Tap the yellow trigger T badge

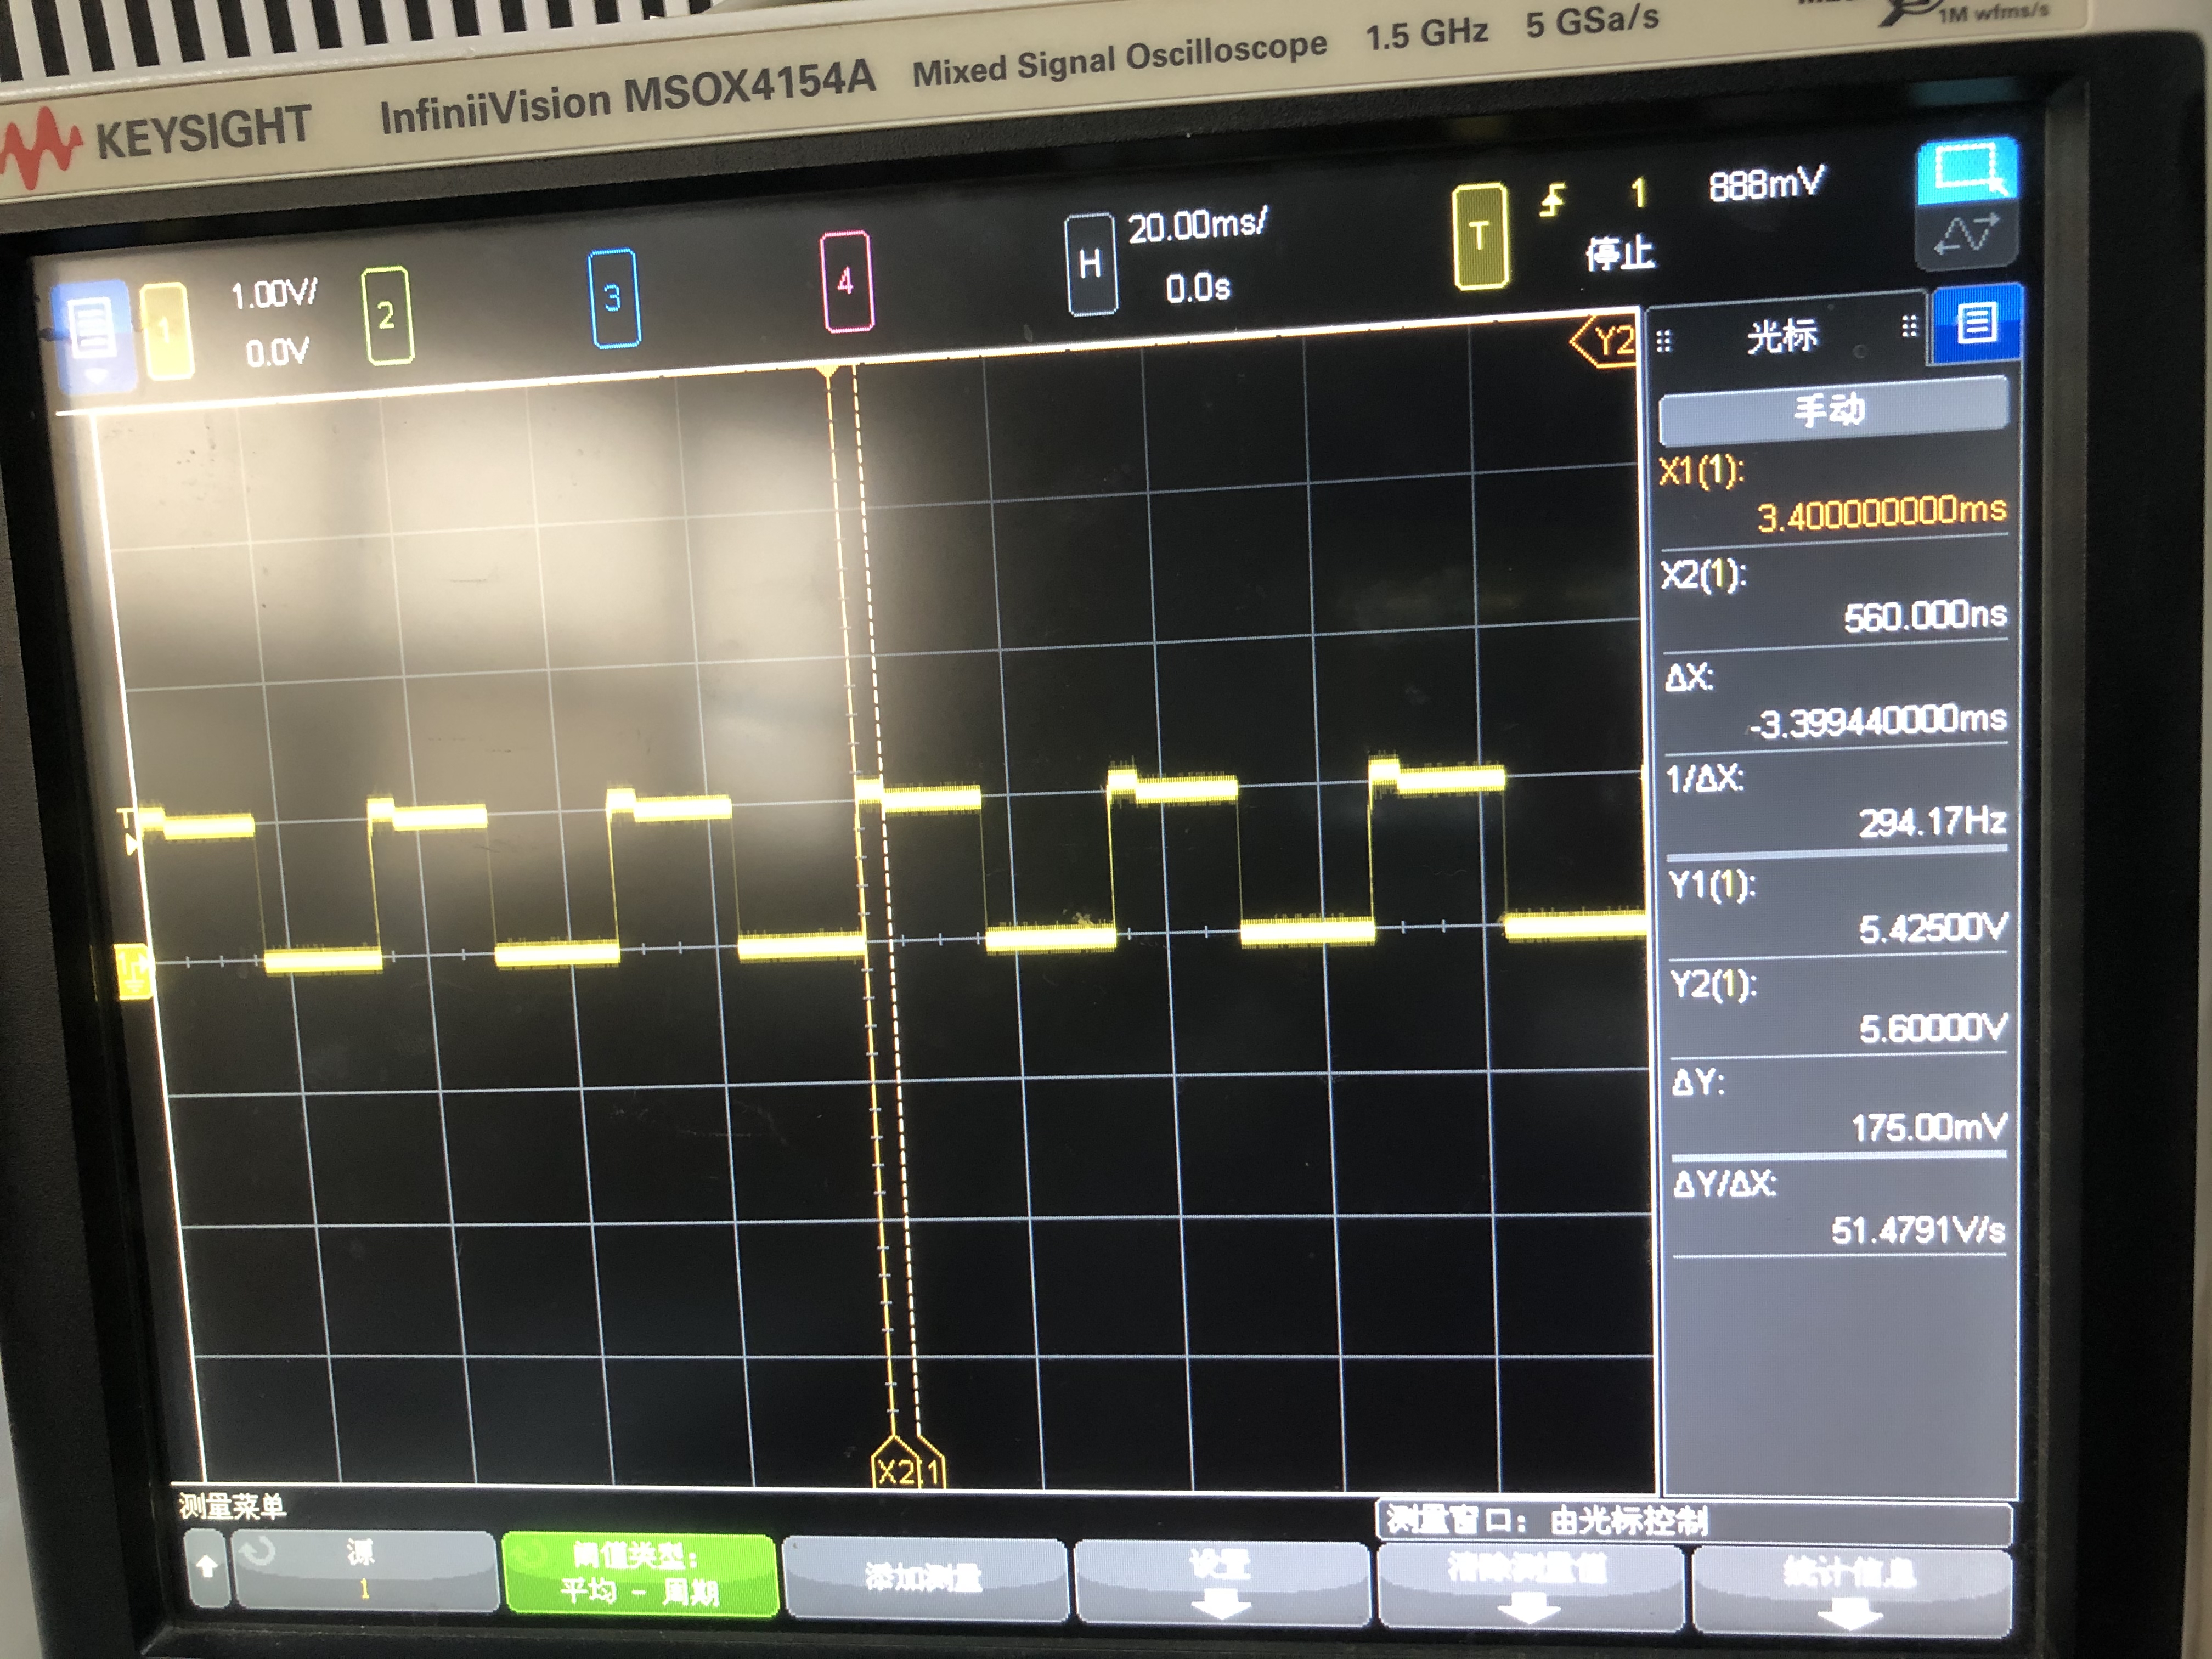click(x=1480, y=237)
